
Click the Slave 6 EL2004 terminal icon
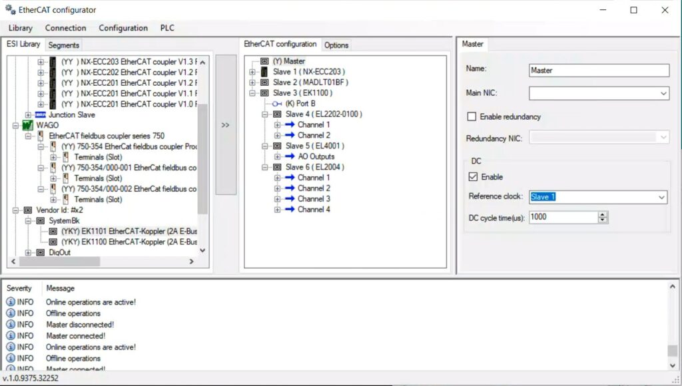pos(277,167)
